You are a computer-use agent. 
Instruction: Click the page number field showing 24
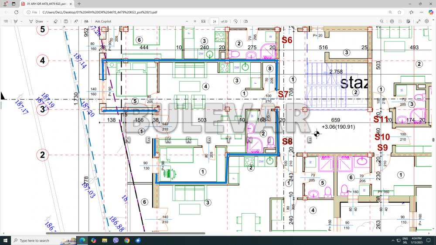pyautogui.click(x=215, y=21)
